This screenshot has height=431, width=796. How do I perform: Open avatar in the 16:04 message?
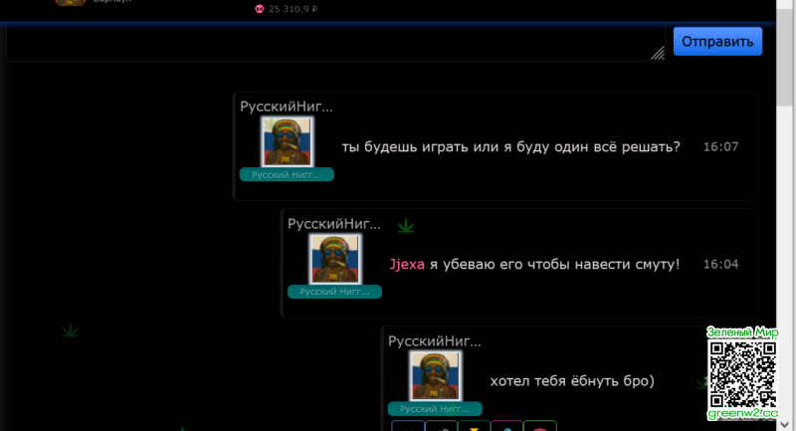click(x=334, y=260)
